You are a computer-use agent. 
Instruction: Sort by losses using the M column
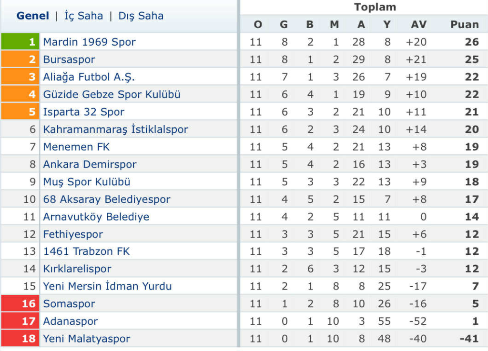334,24
